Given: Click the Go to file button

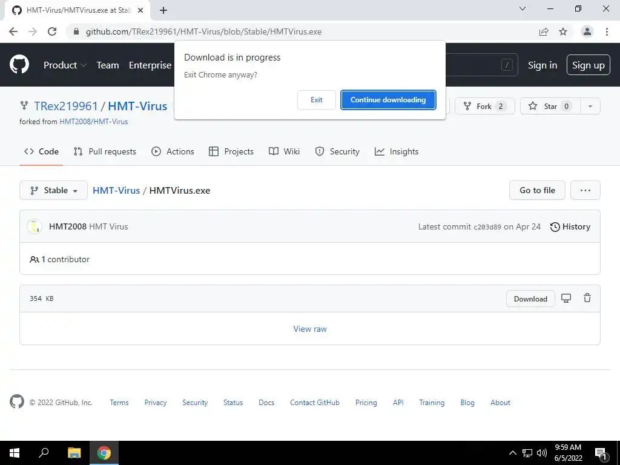Looking at the screenshot, I should [538, 190].
